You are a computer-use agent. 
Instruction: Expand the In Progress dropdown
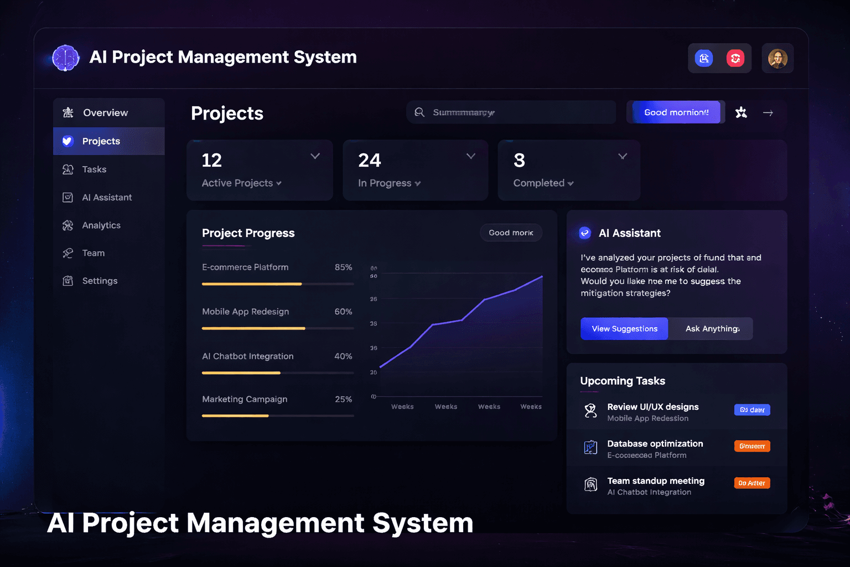pos(471,156)
